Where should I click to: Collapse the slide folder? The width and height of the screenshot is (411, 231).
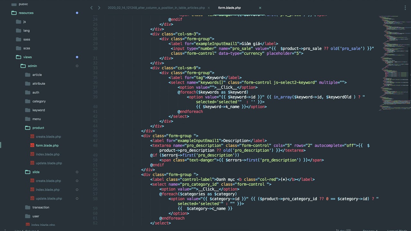point(28,172)
